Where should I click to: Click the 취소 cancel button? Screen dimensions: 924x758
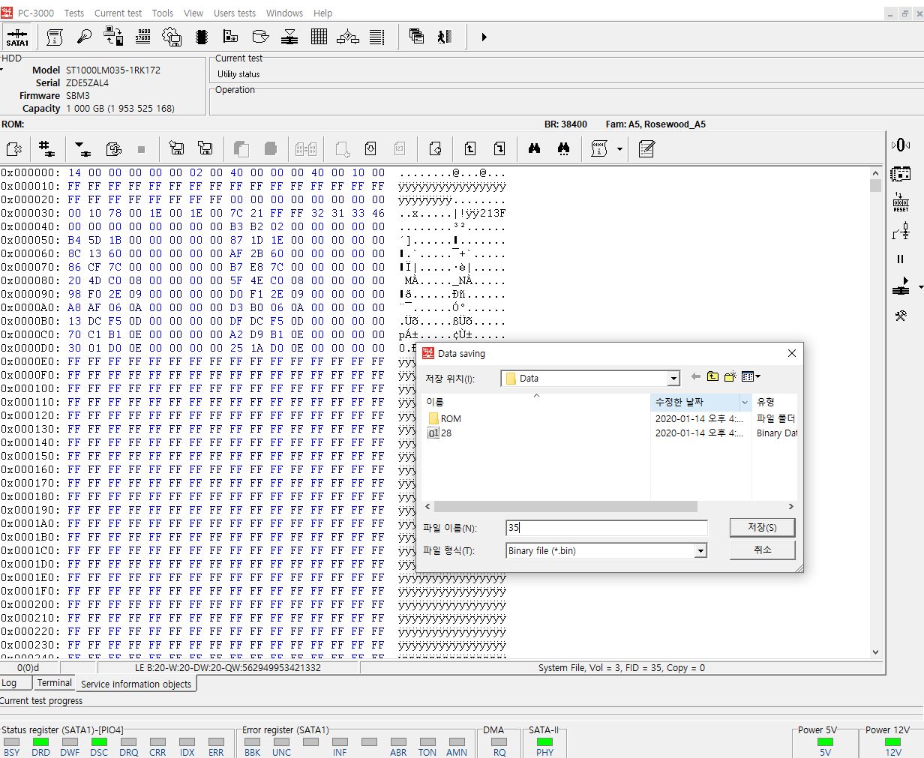pyautogui.click(x=761, y=550)
